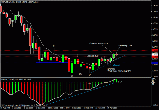This screenshot has height=110, width=159.
Task: Click the 1.3850 price axis label
Action: click(155, 71)
